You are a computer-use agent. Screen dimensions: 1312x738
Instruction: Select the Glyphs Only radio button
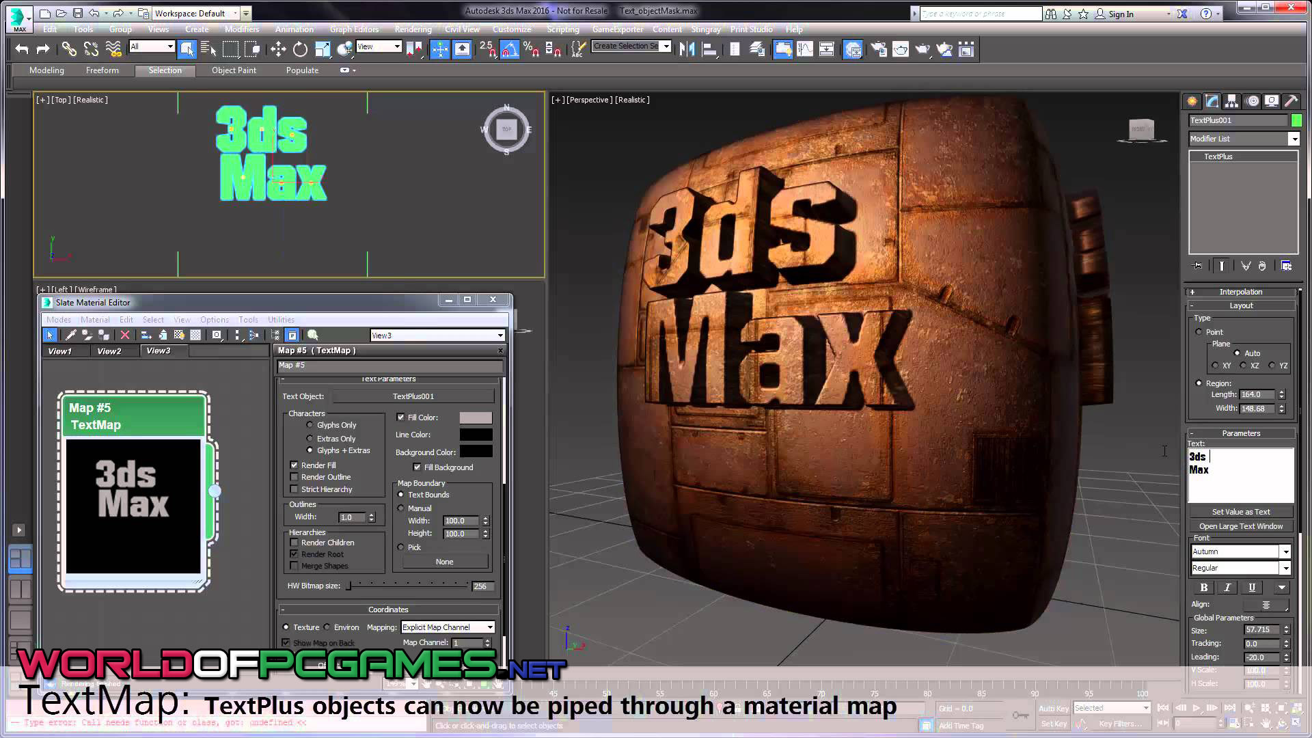[310, 425]
